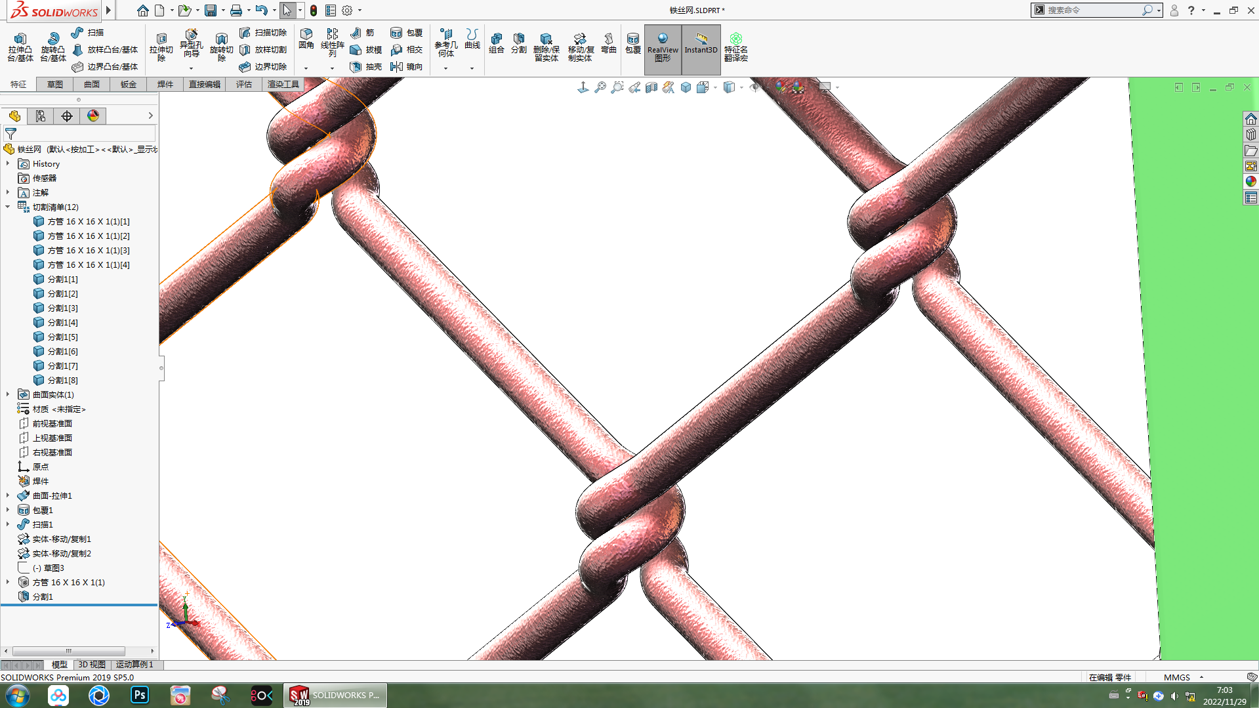This screenshot has width=1259, height=708.
Task: Click the 扫描 sweep tool
Action: [x=87, y=33]
